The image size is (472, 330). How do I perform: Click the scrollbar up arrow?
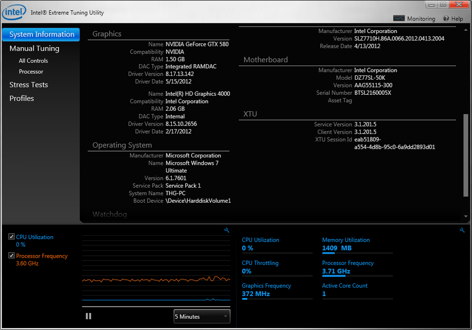pyautogui.click(x=466, y=30)
